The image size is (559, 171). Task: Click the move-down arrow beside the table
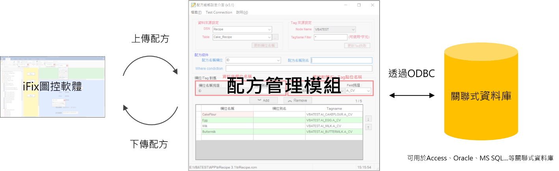(x=368, y=119)
